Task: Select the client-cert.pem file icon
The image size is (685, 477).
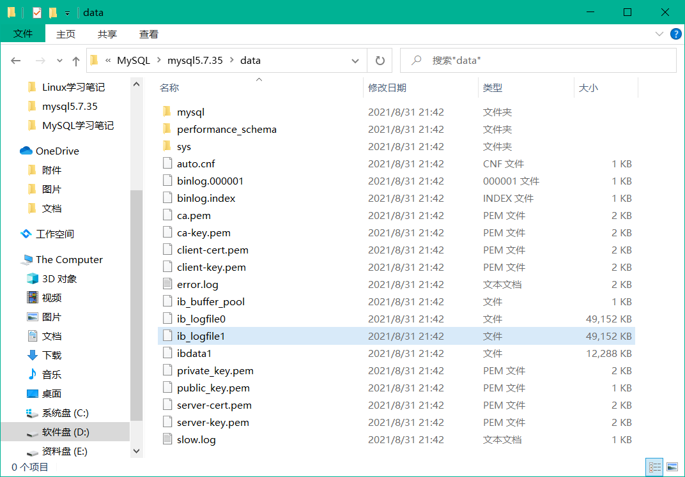Action: [x=167, y=250]
